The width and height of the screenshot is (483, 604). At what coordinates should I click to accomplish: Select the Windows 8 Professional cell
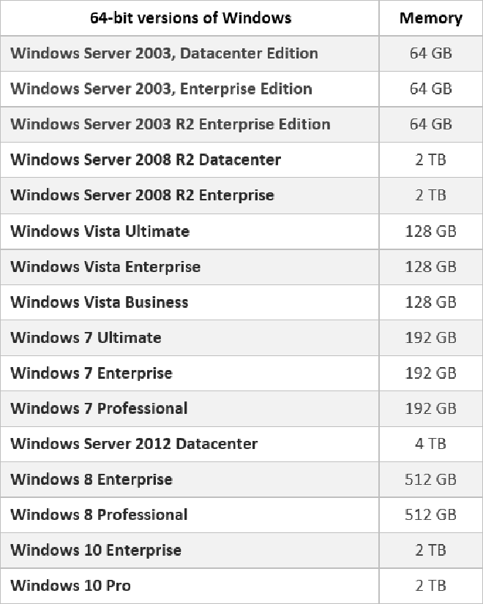coord(100,515)
